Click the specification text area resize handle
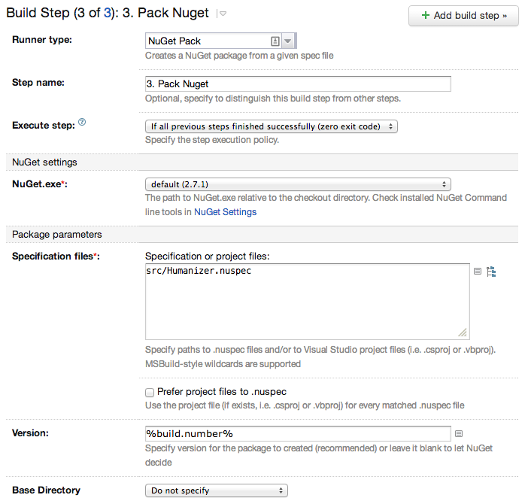Viewport: 525px width, 504px height. 463,332
